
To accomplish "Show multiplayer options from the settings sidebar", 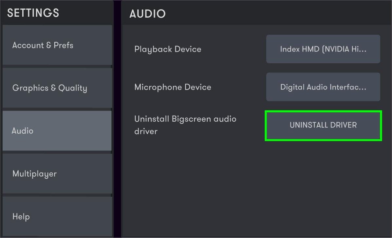I will (57, 174).
